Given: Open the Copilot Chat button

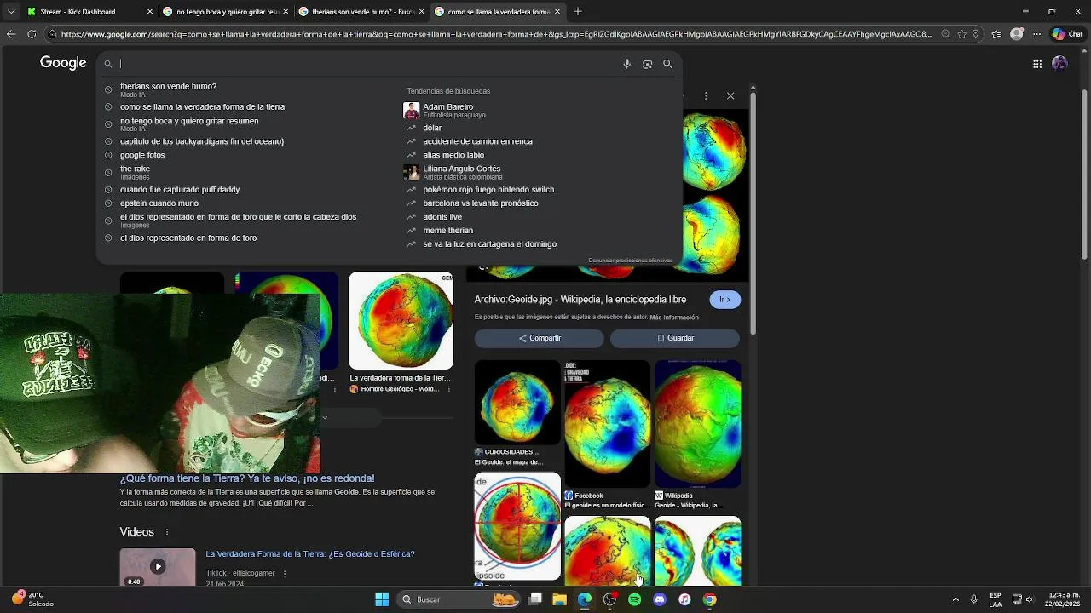Looking at the screenshot, I should [1067, 34].
